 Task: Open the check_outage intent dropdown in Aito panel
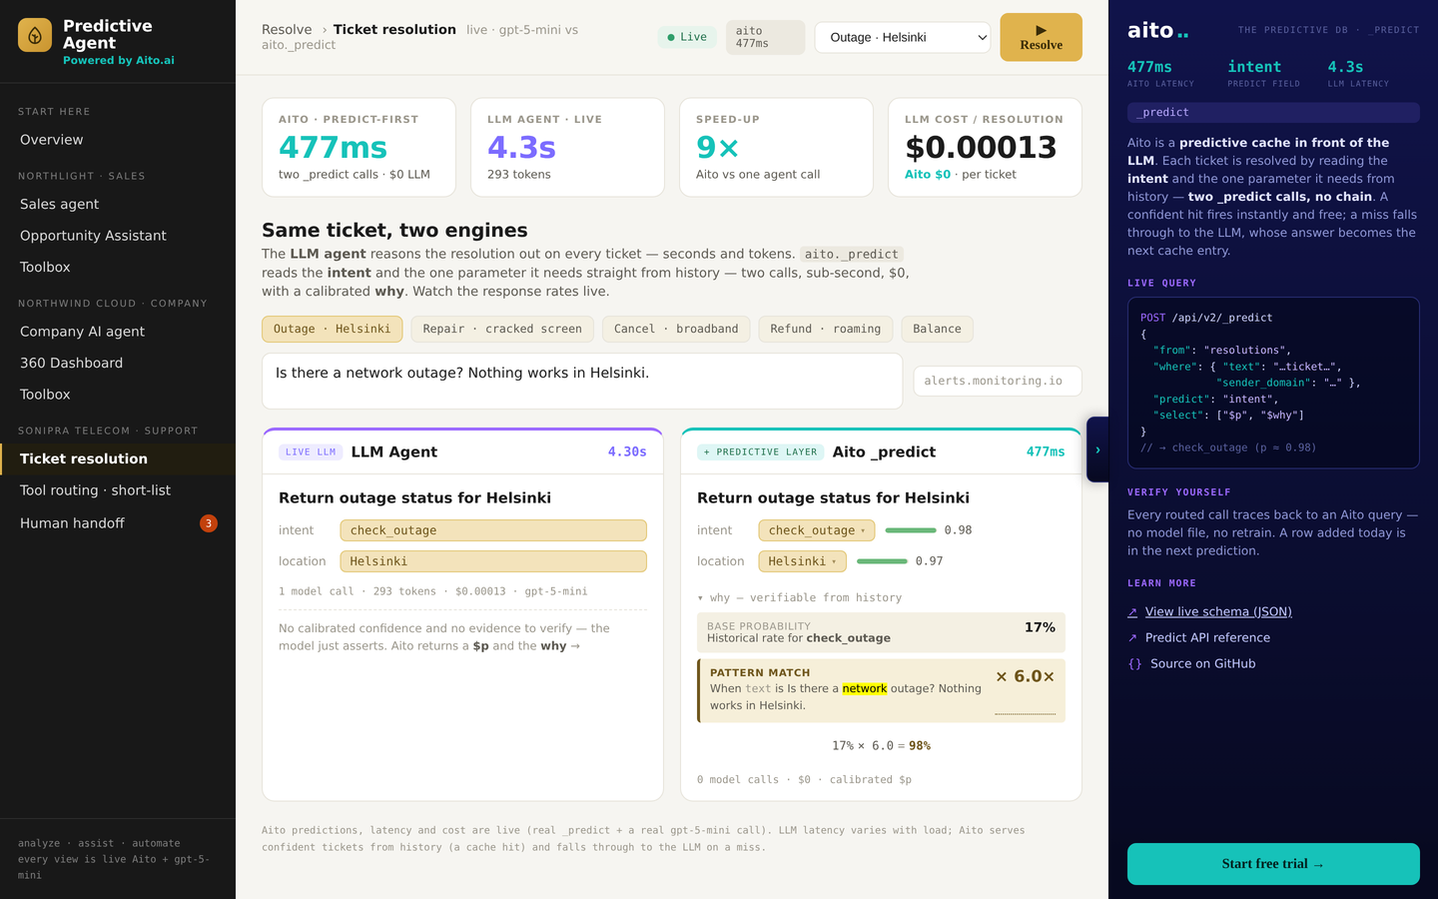(817, 530)
